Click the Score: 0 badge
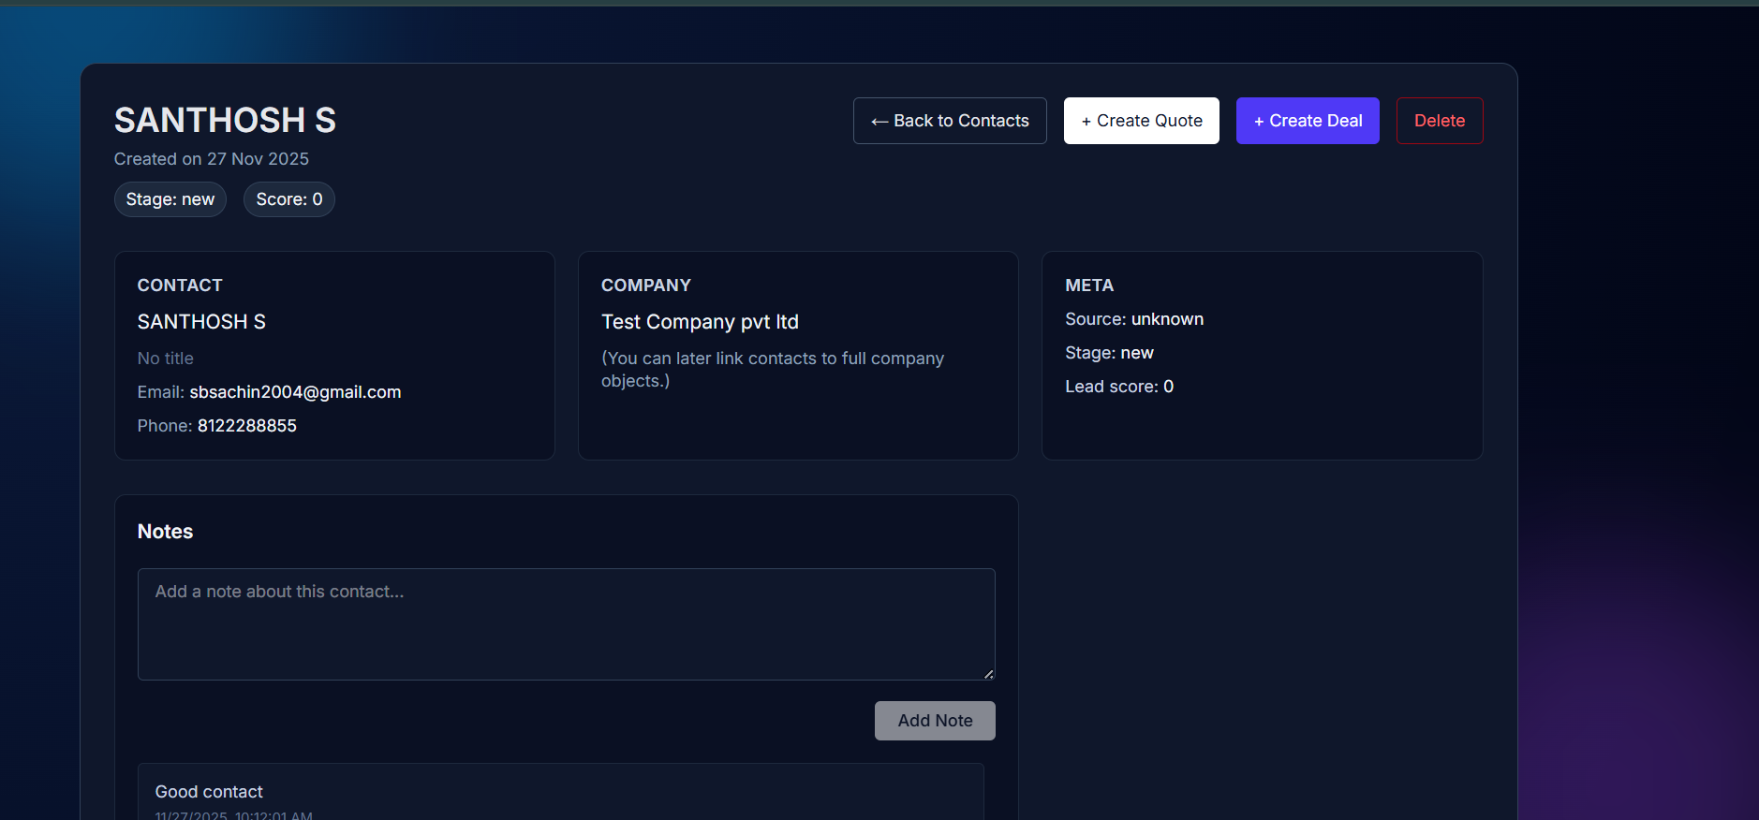This screenshot has height=820, width=1759. 289,199
